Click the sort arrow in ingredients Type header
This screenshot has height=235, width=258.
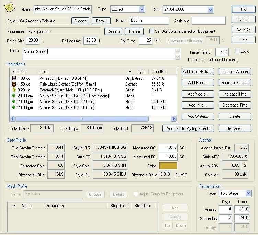pos(130,72)
